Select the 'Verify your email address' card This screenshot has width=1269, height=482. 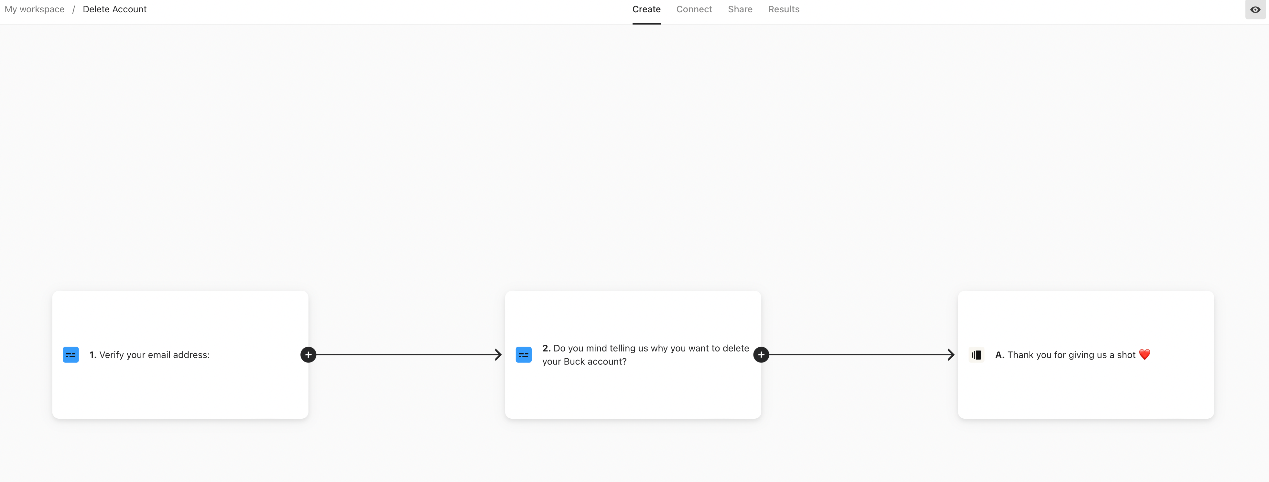(x=180, y=354)
